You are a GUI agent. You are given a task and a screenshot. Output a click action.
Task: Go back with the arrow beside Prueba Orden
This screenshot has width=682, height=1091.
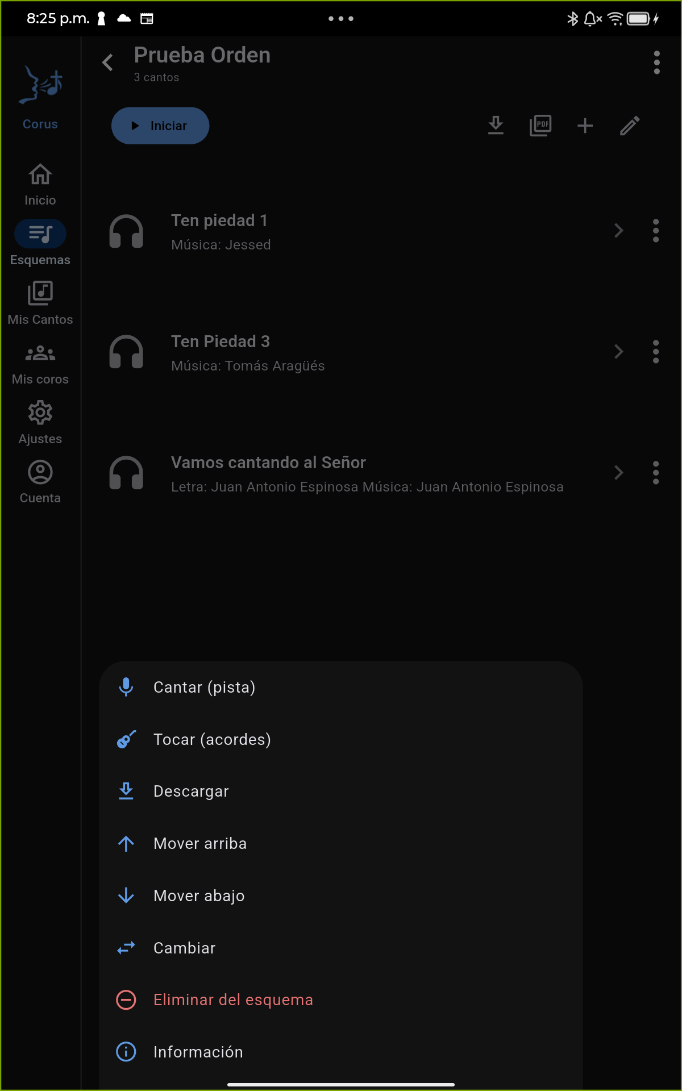(107, 63)
